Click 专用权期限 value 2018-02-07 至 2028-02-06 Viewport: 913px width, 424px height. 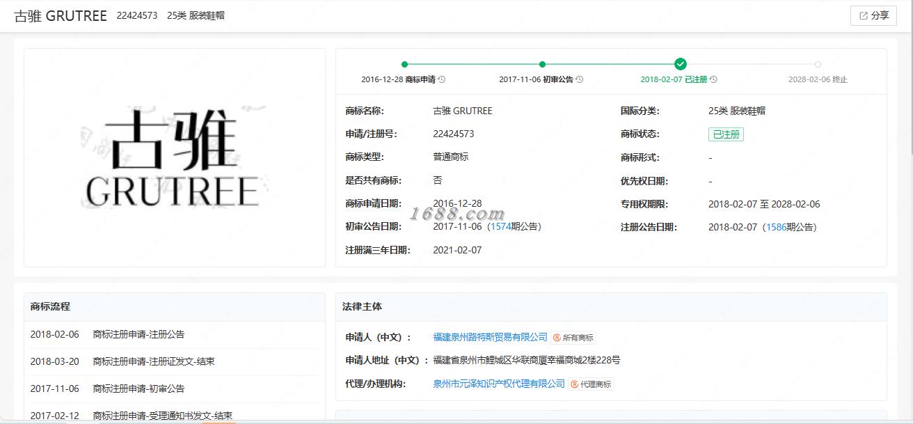764,204
